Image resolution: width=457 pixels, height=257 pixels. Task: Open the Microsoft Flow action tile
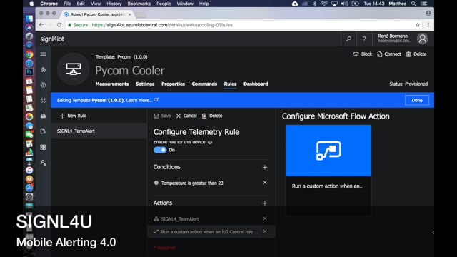328,170
